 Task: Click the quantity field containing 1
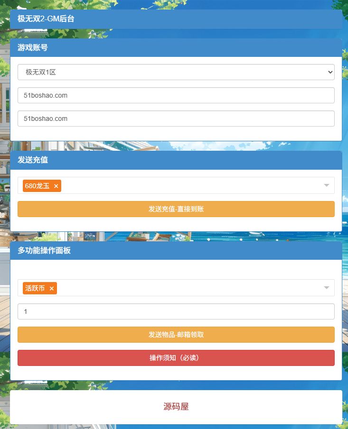[176, 311]
